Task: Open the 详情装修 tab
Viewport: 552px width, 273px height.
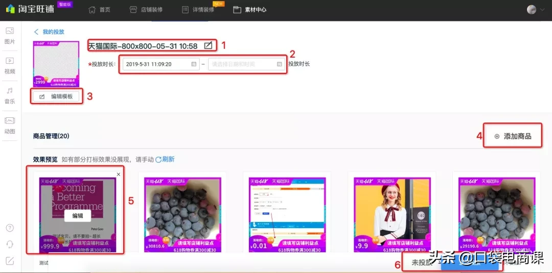Action: 198,10
